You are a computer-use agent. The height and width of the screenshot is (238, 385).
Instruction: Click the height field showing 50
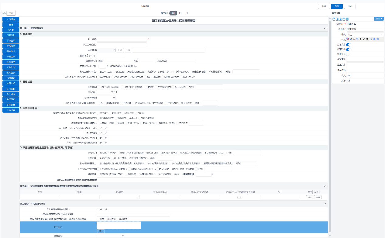coord(366,81)
